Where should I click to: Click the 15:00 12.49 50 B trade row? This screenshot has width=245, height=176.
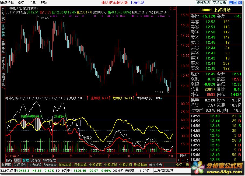click(x=216, y=155)
